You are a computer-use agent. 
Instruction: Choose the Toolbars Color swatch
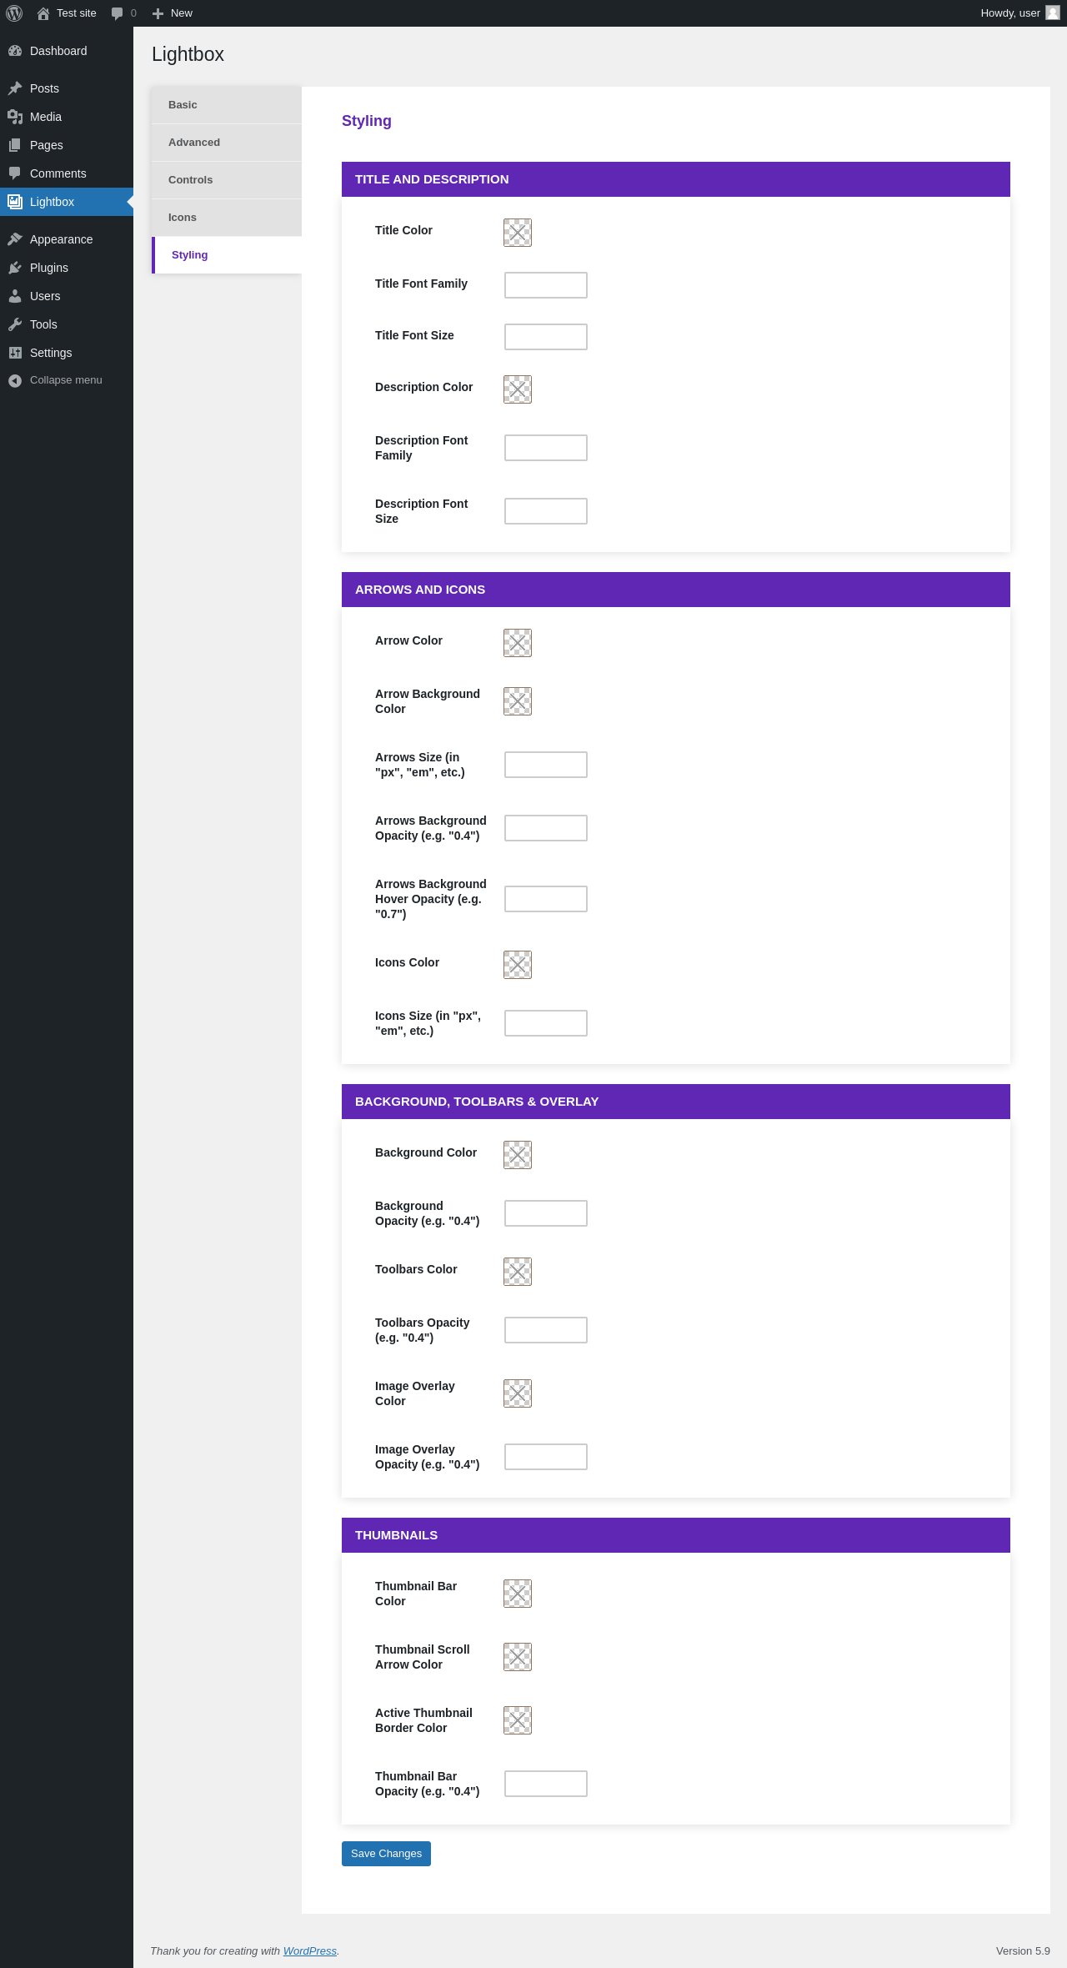[x=518, y=1272]
